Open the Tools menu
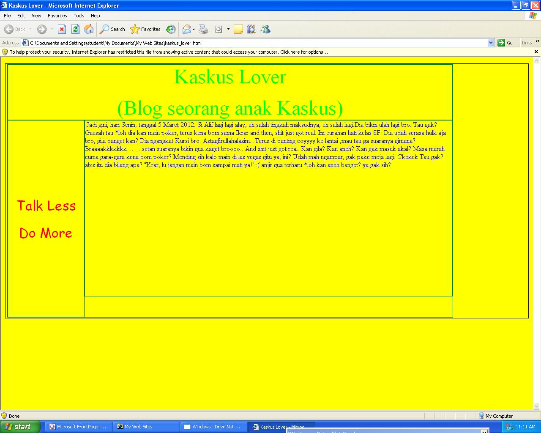Screen dimensions: 541x433 tap(79, 16)
